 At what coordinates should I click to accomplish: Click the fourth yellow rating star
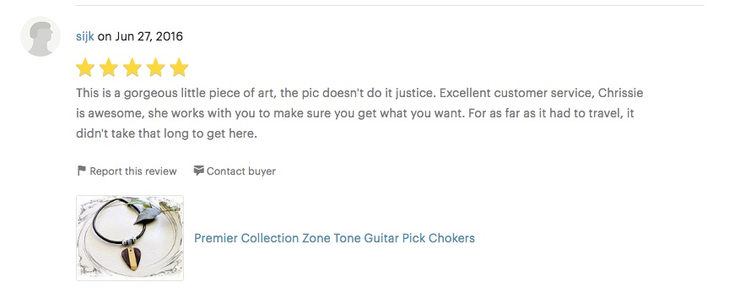(x=155, y=68)
